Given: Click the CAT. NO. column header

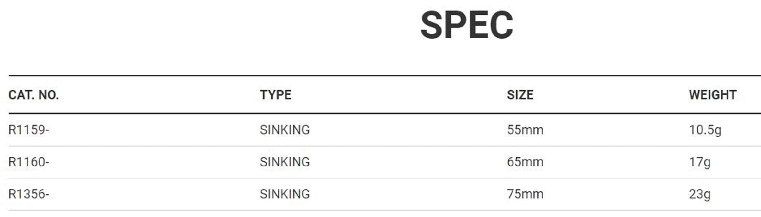Looking at the screenshot, I should [33, 95].
